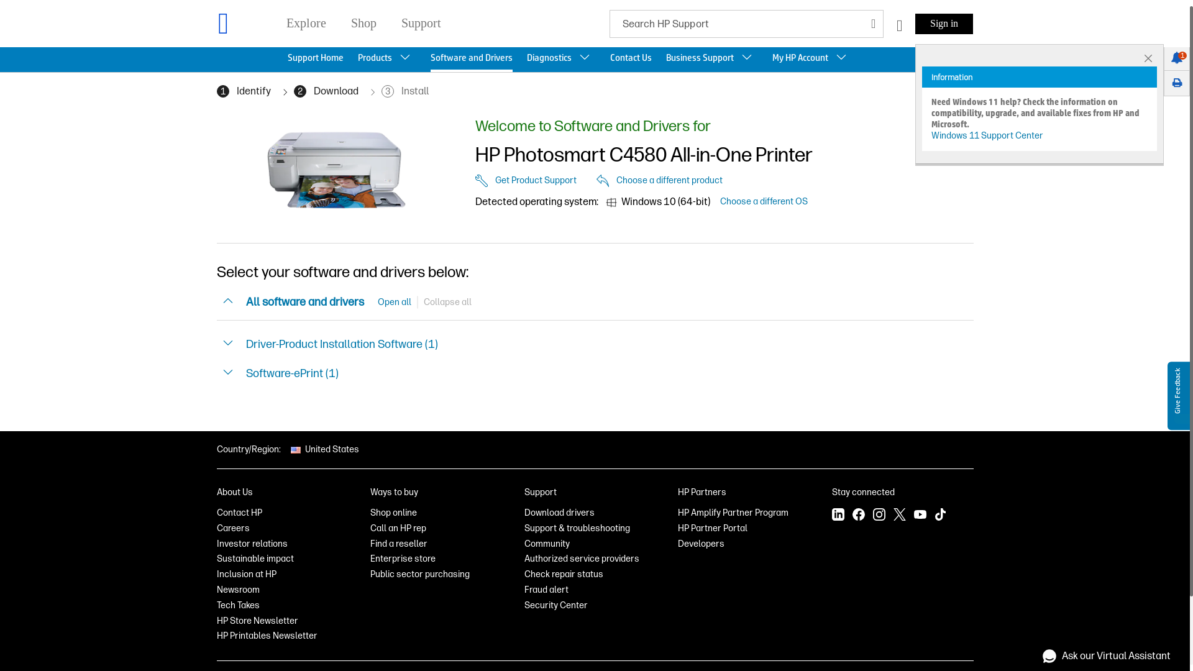Open HP Facebook page icon
This screenshot has width=1193, height=671.
point(859,514)
